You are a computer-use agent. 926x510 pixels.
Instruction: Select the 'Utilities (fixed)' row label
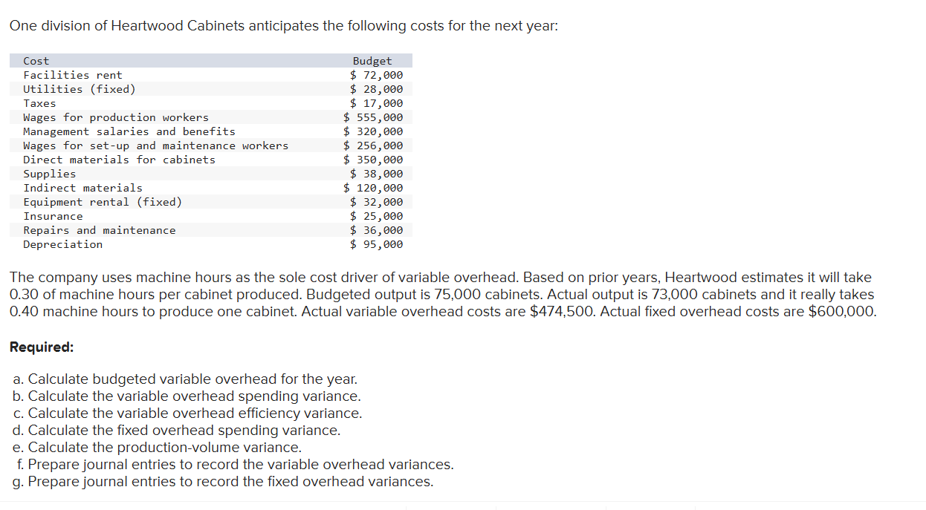coord(80,89)
